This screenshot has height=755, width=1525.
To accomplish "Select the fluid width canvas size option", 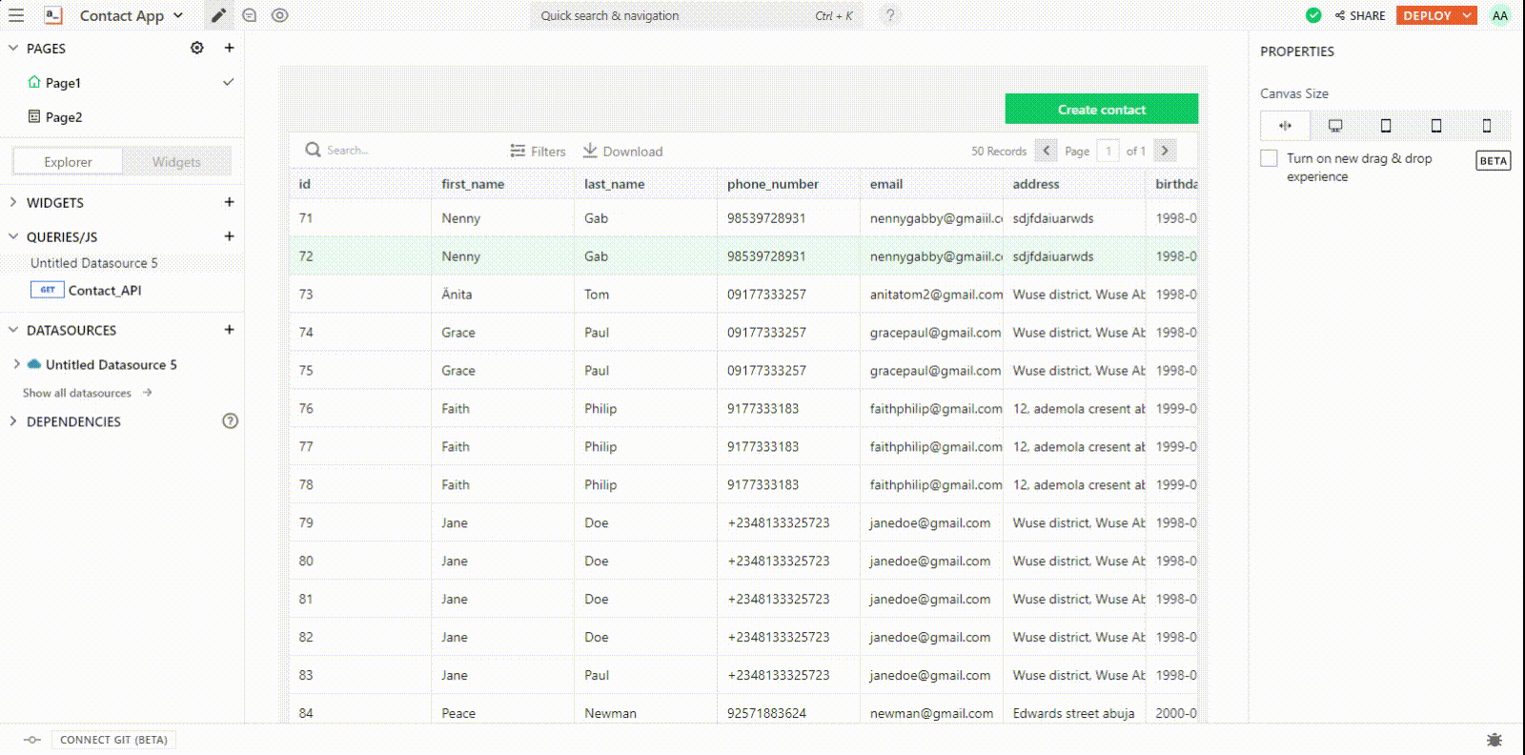I will click(x=1285, y=126).
